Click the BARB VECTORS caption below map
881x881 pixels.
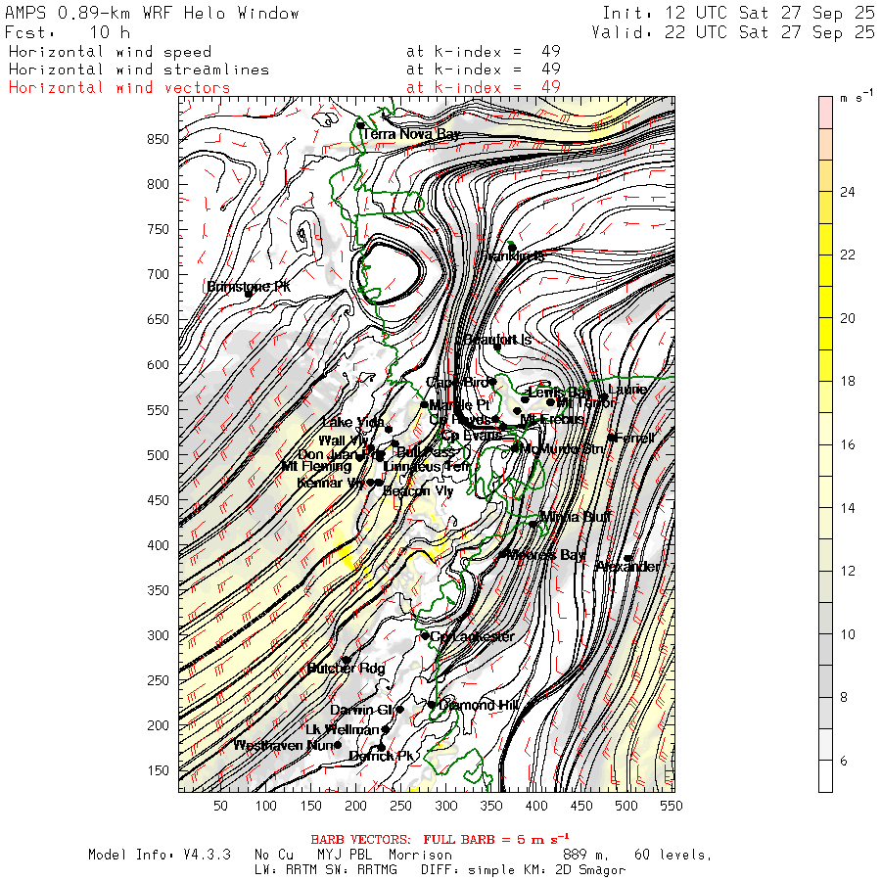pyautogui.click(x=440, y=840)
